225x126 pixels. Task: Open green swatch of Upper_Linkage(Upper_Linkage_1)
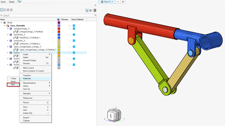point(59,47)
